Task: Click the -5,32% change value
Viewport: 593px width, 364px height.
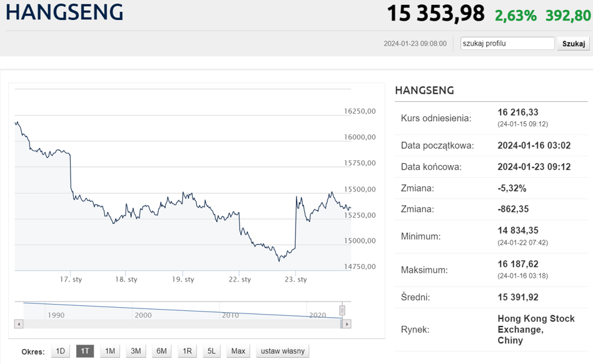Action: coord(512,188)
